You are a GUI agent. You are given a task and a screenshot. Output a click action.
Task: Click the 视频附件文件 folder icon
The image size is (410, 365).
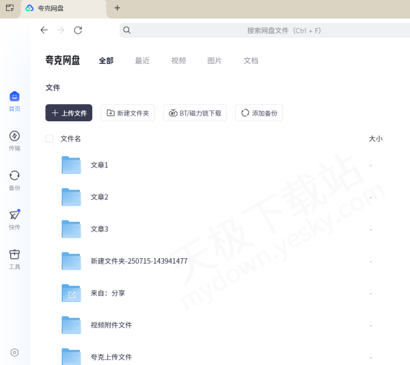pos(71,325)
